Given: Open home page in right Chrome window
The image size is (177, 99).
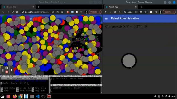Looking at the screenshot, I should 119,12.
